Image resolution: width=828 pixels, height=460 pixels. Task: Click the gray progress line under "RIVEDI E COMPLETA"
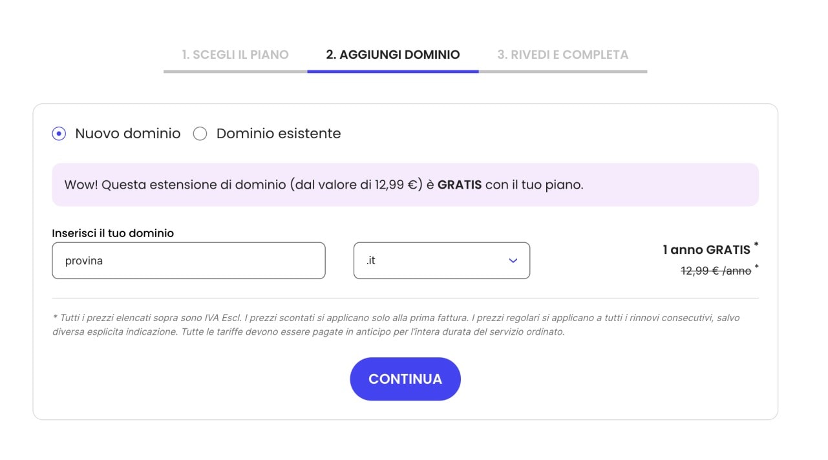(562, 72)
